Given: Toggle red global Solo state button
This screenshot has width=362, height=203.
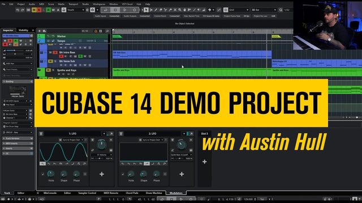Looking at the screenshot, I should [x=39, y=10].
